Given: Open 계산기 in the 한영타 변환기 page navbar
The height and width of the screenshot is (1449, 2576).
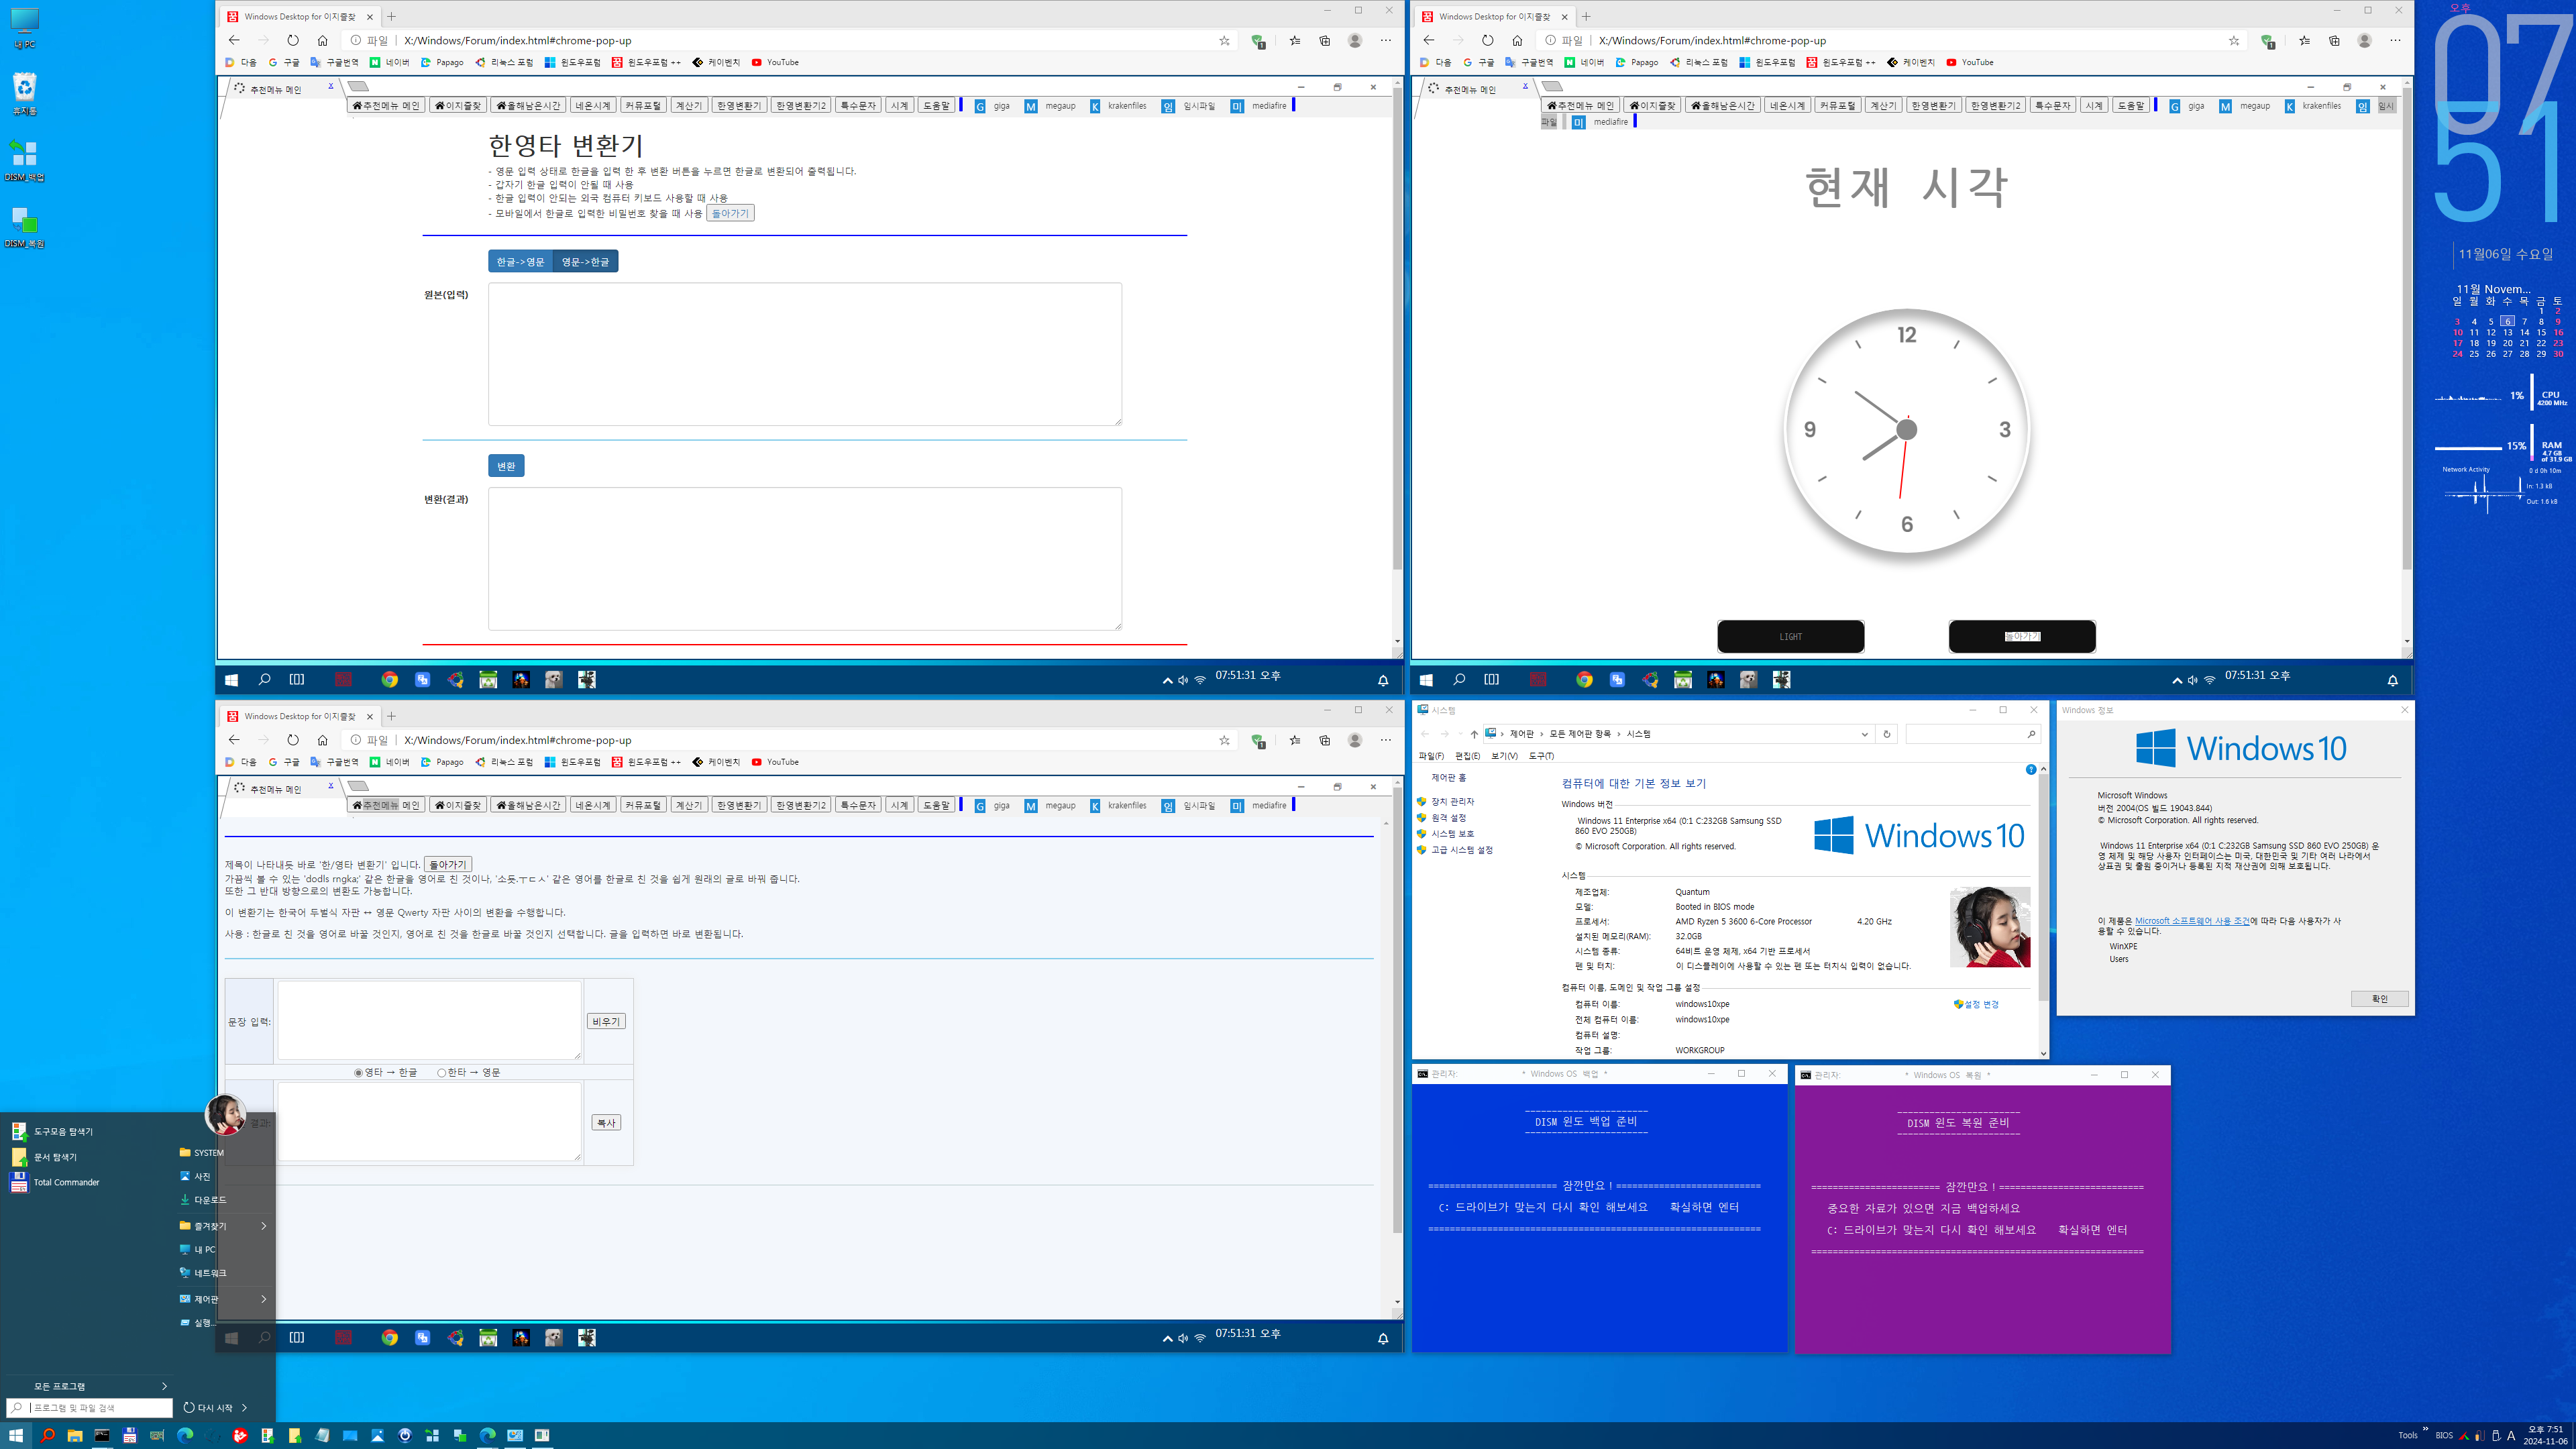Looking at the screenshot, I should (689, 105).
